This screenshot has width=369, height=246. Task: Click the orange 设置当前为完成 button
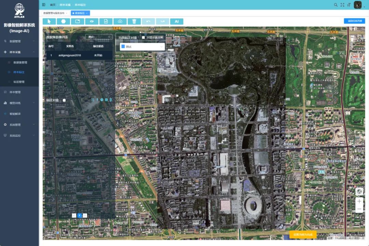coord(303,235)
